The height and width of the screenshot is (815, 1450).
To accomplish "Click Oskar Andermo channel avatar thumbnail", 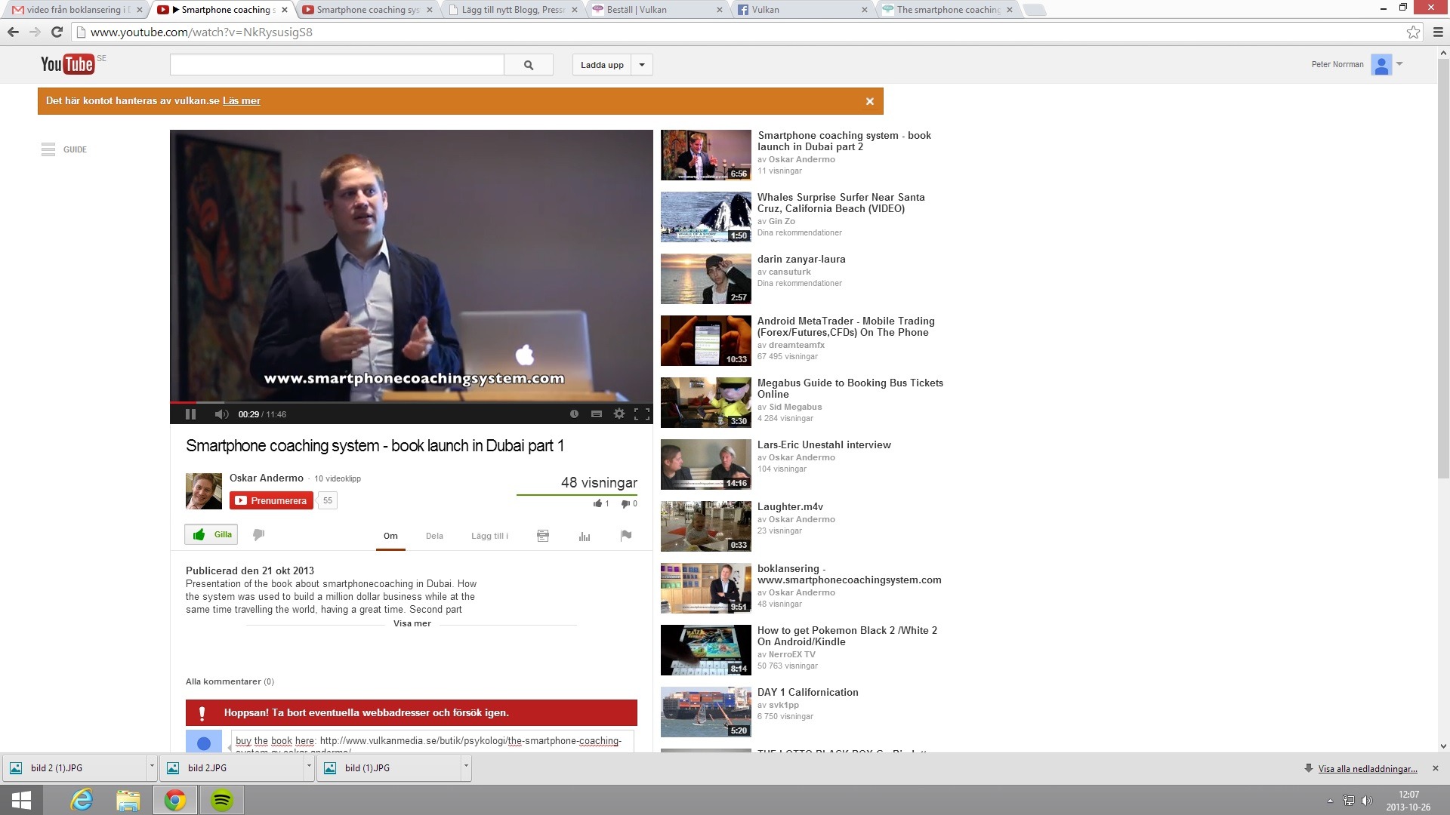I will pos(204,491).
